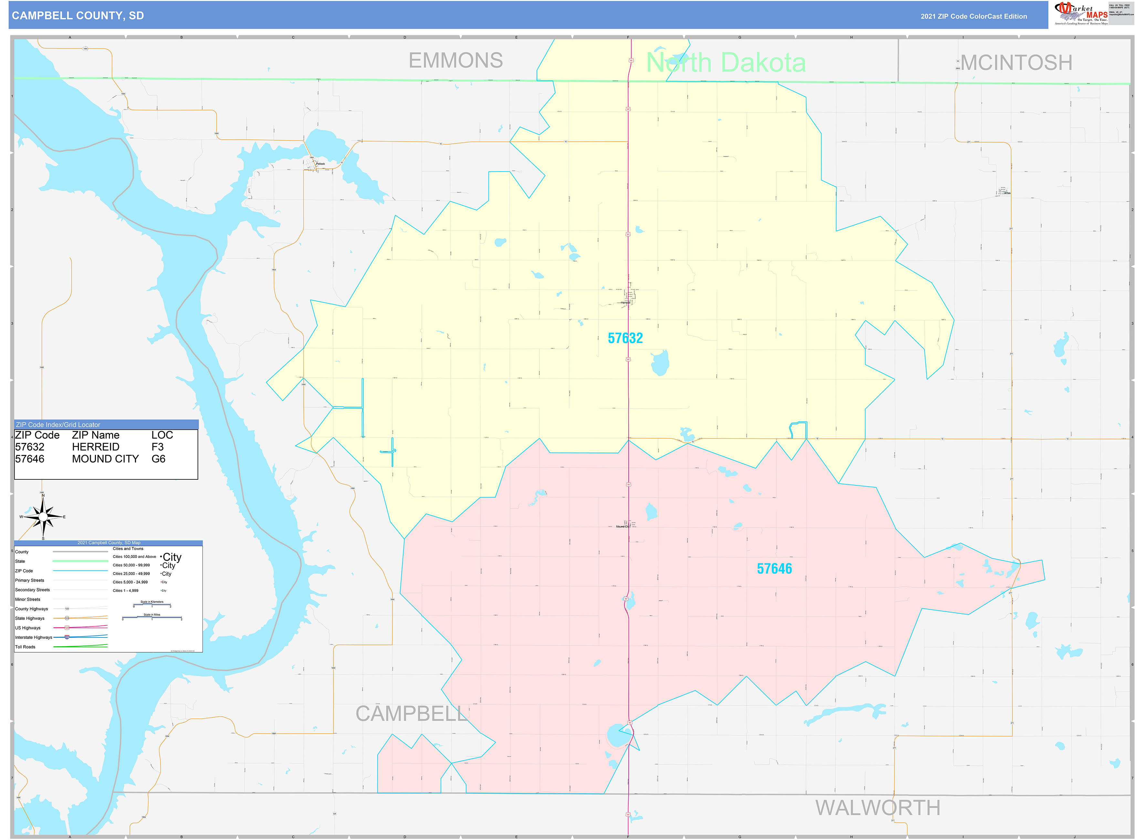Expand the ZIP Code Index/Grid Locator header
The height and width of the screenshot is (840, 1140).
point(59,425)
